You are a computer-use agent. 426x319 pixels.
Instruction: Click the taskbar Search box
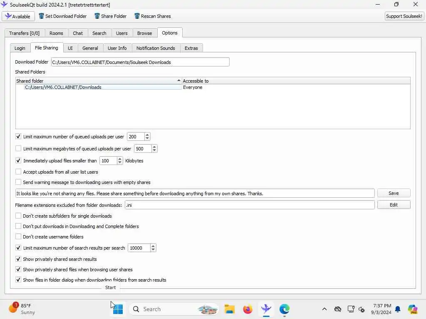[x=174, y=309]
